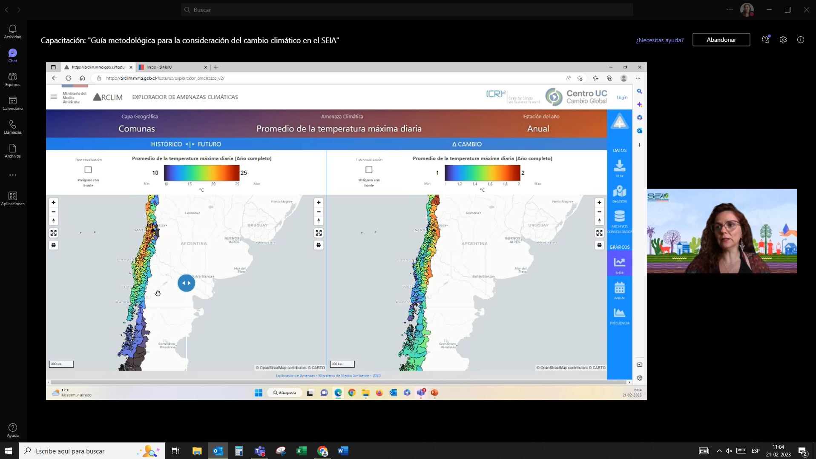Image resolution: width=816 pixels, height=459 pixels.
Task: Open Equipos in the Teams sidebar
Action: pyautogui.click(x=13, y=79)
